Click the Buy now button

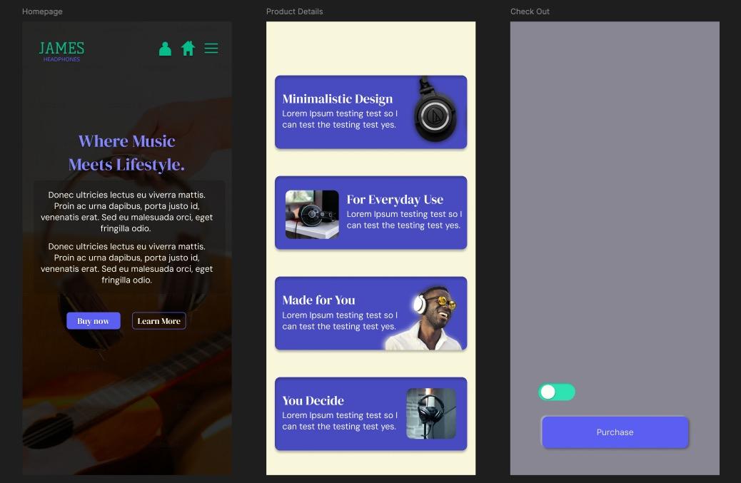tap(93, 321)
